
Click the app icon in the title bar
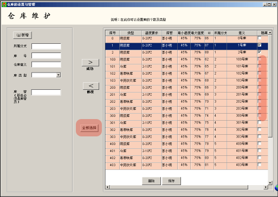click(4, 4)
